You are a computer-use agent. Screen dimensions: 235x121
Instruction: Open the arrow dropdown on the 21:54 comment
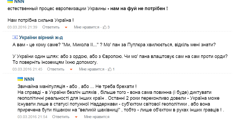point(76,117)
